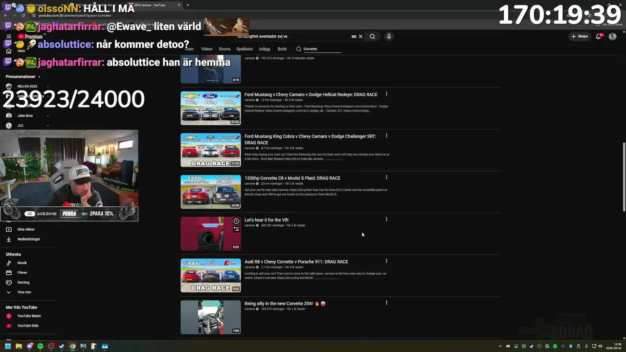This screenshot has width=626, height=352.
Task: Open thumbnail of Mustang v Camaro v Hellcat Redeye
Action: (x=211, y=108)
